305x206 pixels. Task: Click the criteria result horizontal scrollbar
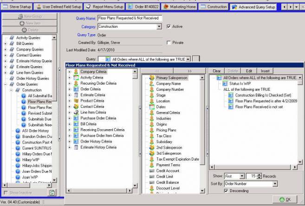tap(253, 167)
